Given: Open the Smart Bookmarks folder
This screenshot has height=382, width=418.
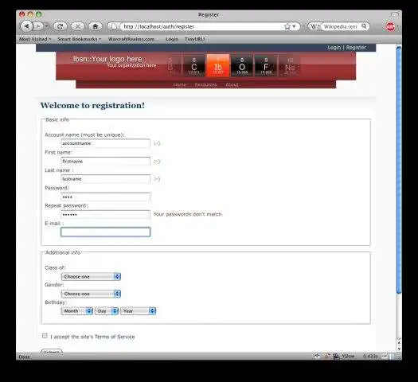Looking at the screenshot, I should click(x=80, y=39).
